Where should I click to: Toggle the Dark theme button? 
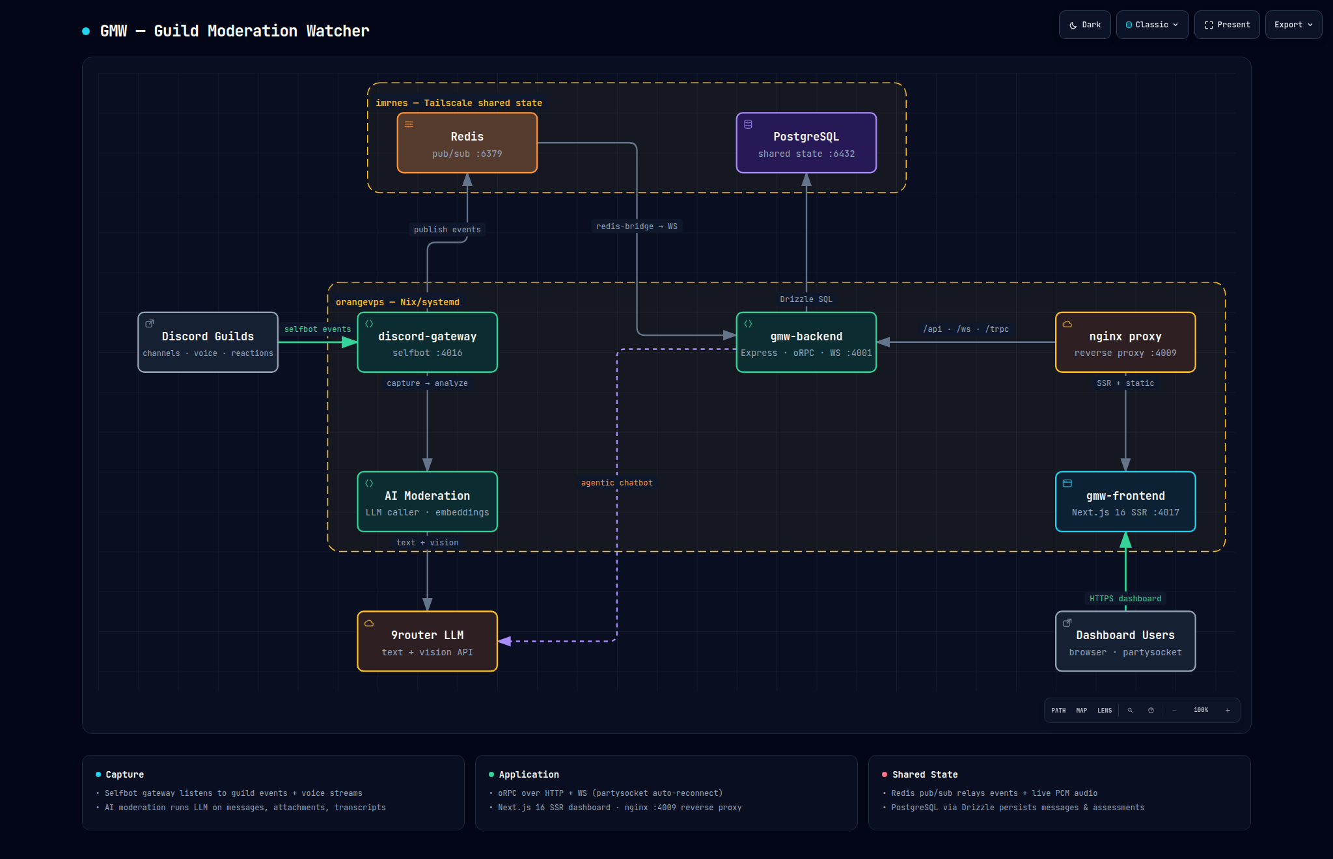click(1084, 25)
